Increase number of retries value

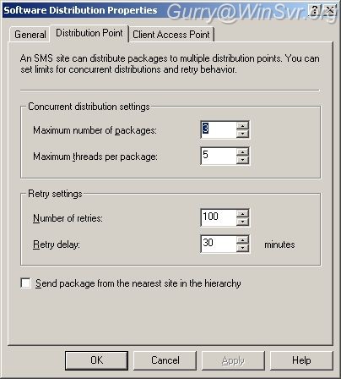[x=242, y=213]
